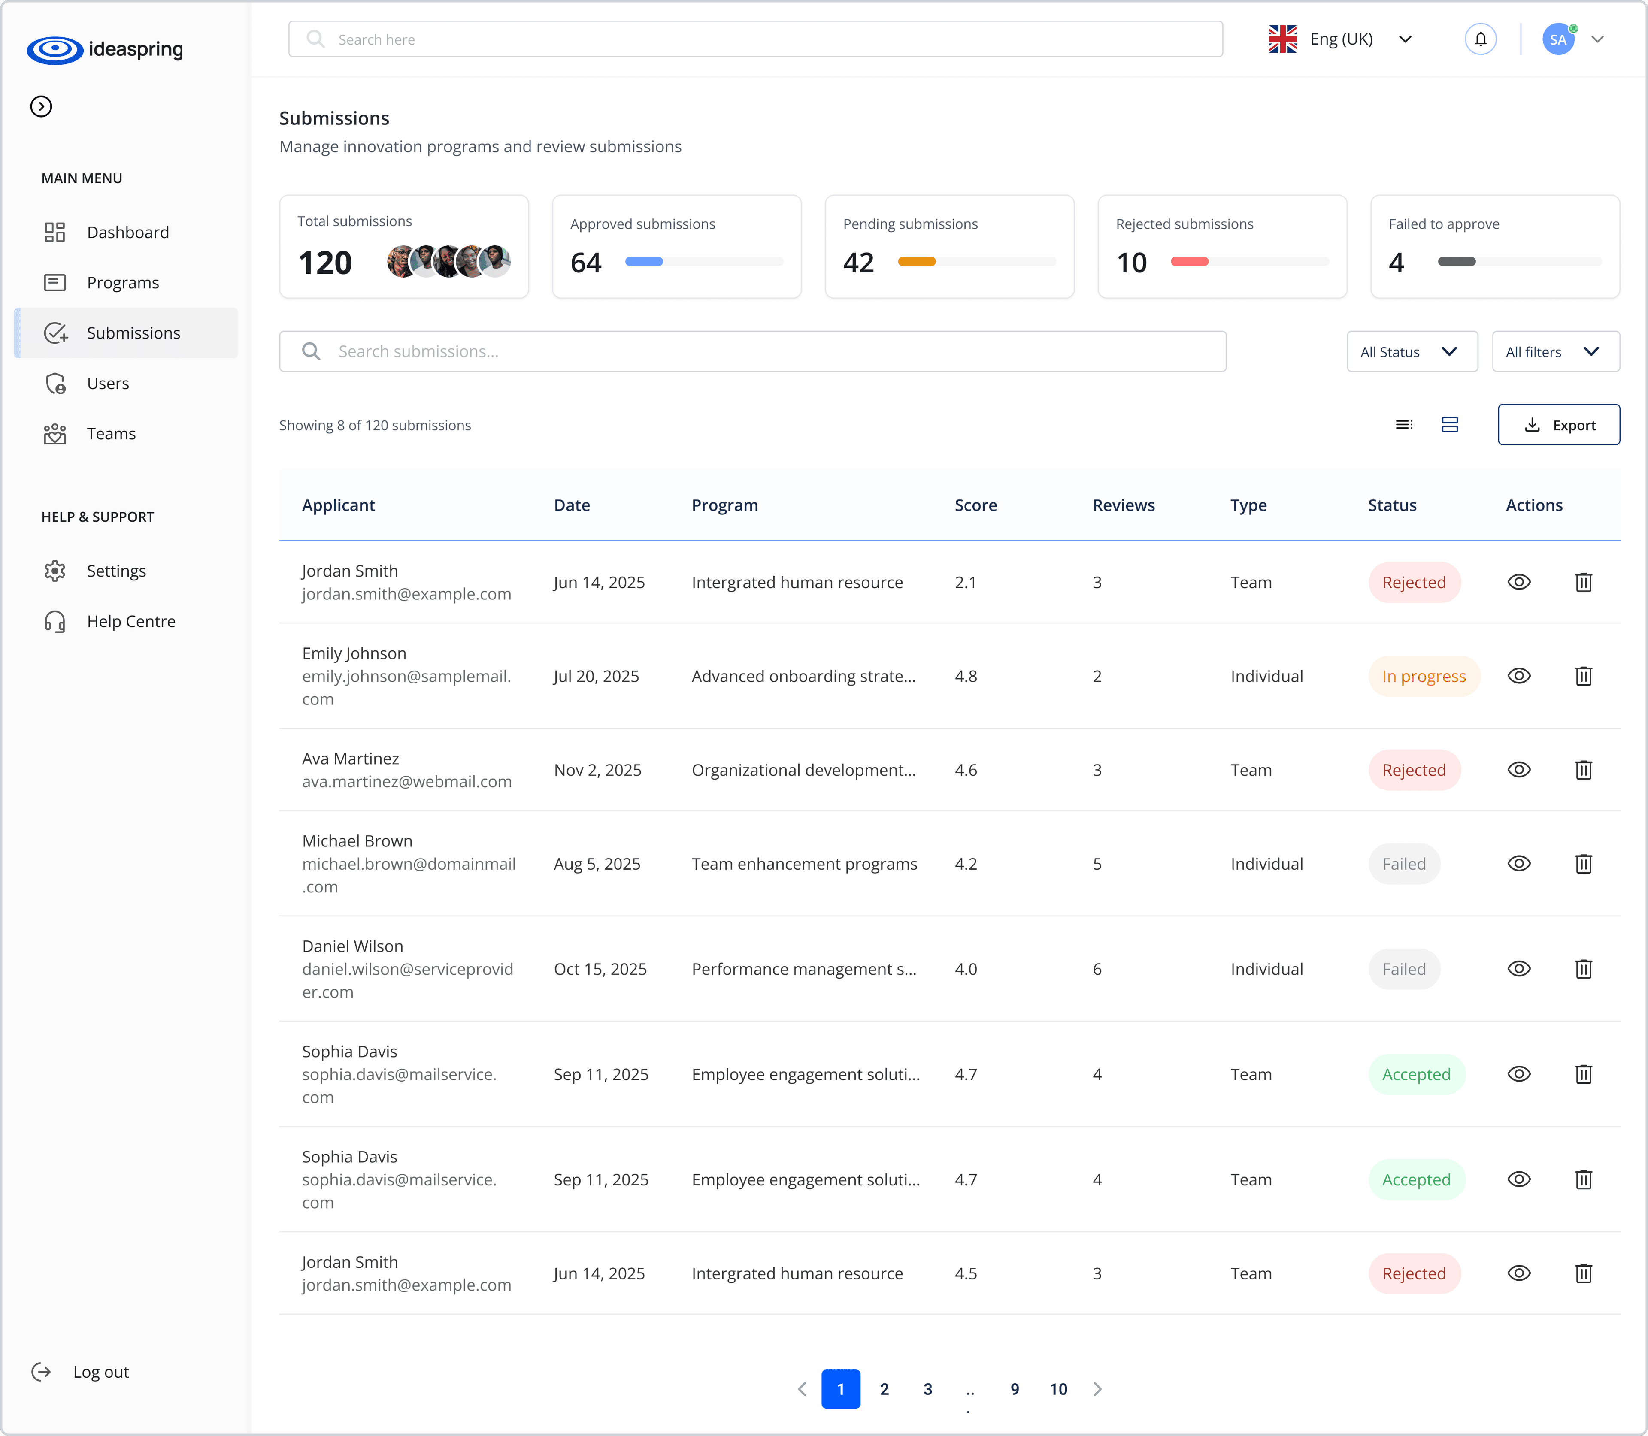Switch to the Submissions menu item
The width and height of the screenshot is (1648, 1436).
(x=134, y=333)
